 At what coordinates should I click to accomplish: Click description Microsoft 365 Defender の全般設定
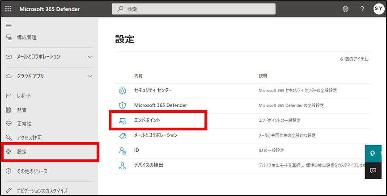pos(291,105)
